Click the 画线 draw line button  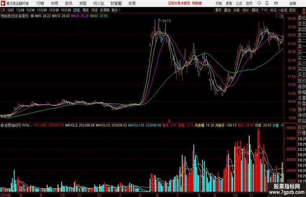click(x=255, y=10)
